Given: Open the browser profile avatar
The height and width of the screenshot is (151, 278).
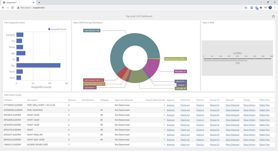Looking at the screenshot, I should click(270, 8).
